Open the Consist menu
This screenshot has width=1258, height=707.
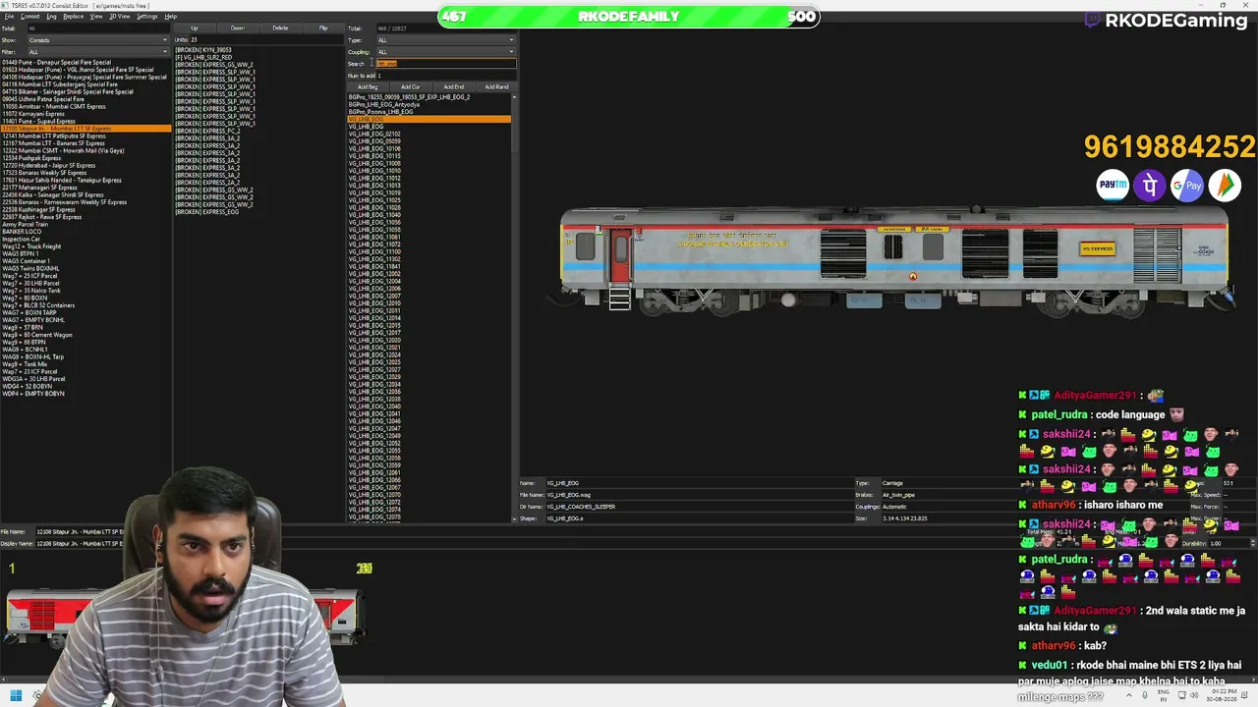29,17
